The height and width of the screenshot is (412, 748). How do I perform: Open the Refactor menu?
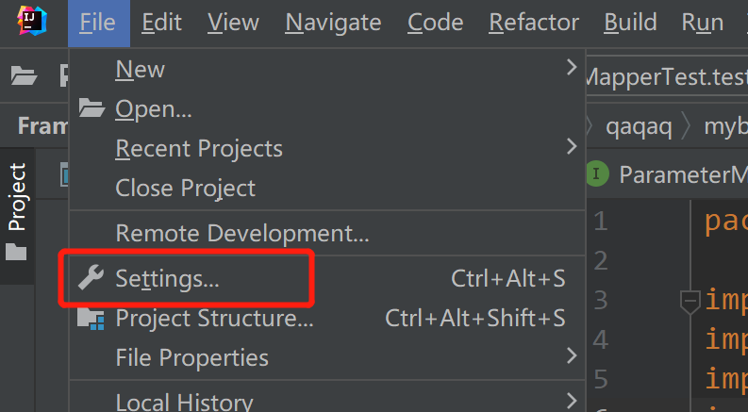point(534,23)
